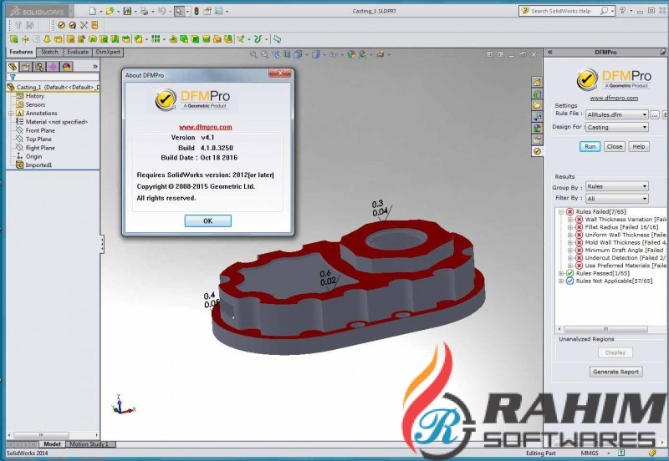Image resolution: width=669 pixels, height=461 pixels.
Task: Open the DisplayManager color sphere tab icon
Action: click(x=66, y=67)
